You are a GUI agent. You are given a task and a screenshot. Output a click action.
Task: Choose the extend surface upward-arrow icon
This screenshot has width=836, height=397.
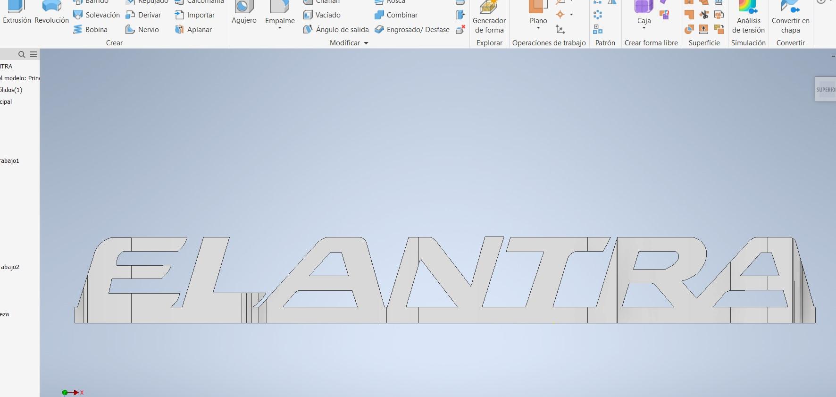[x=704, y=30]
